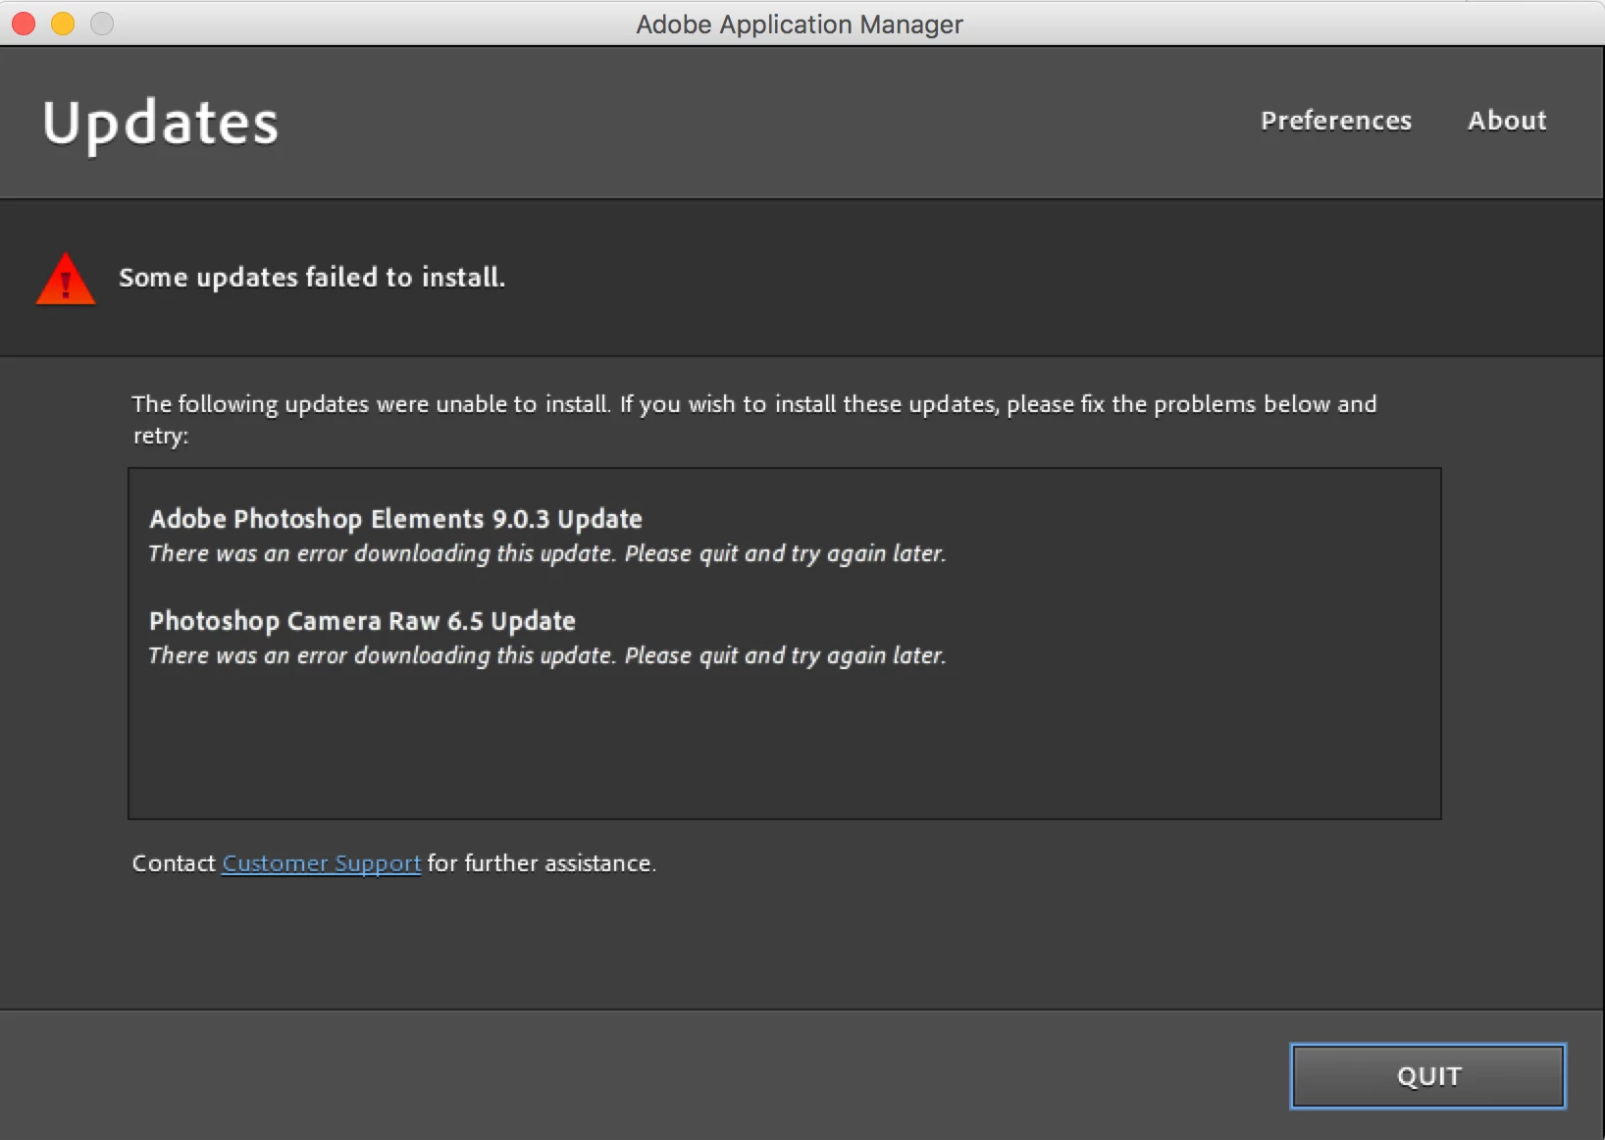The height and width of the screenshot is (1140, 1605).
Task: Click the 'Some updates failed to install.' message
Action: 312,278
